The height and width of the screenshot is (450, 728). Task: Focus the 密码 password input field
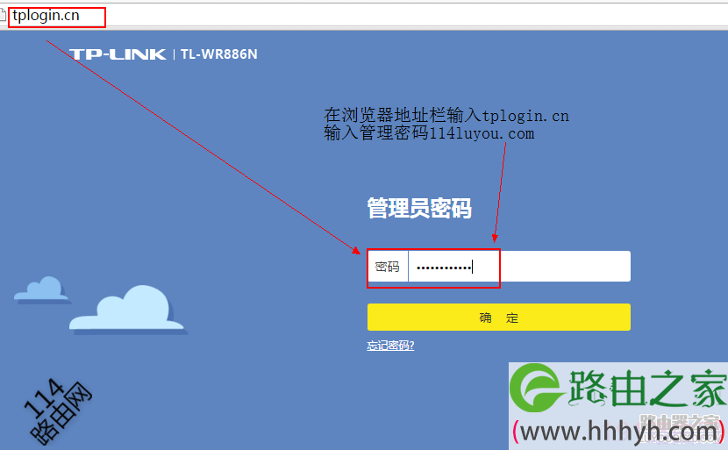pos(519,267)
